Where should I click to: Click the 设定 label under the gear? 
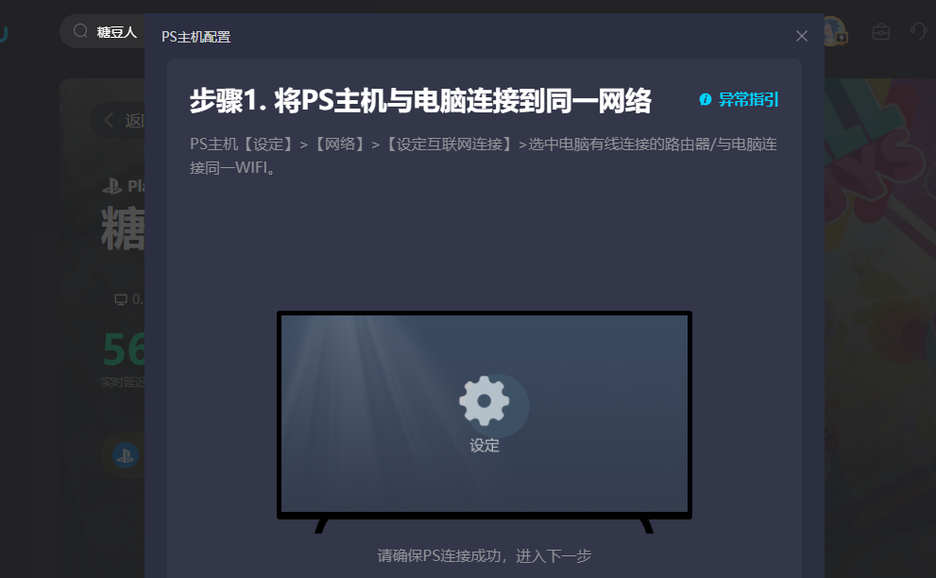pyautogui.click(x=485, y=446)
